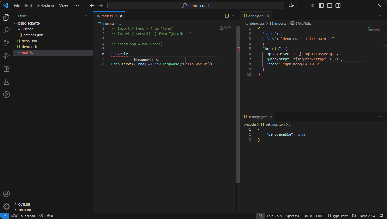Open Run and Debug view
387x219 pixels.
6,56
